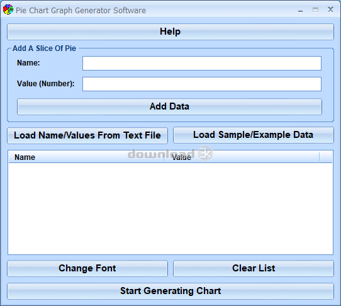Viewport: 341px width, 306px height.
Task: Focus the Name text field
Action: coord(202,64)
